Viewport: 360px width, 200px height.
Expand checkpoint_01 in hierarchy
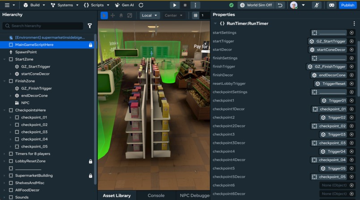(x=10, y=117)
